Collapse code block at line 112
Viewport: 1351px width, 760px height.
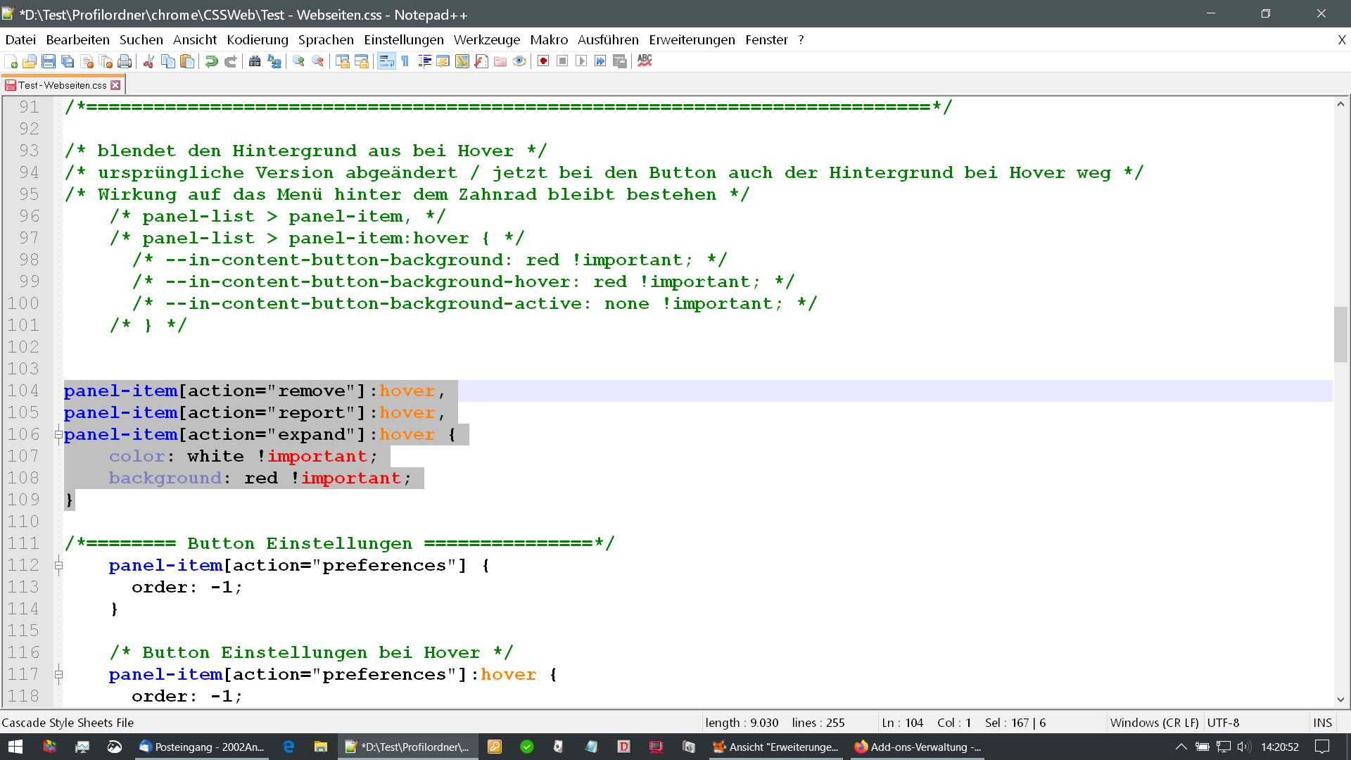click(59, 566)
